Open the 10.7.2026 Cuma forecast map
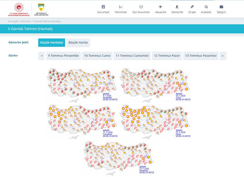Viewport: 244px width, 177px height. click(x=155, y=85)
